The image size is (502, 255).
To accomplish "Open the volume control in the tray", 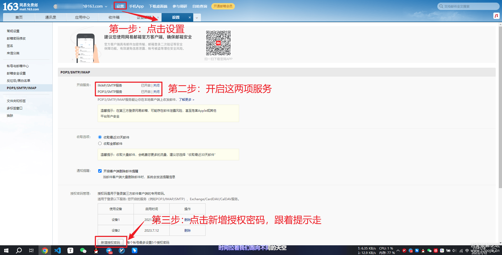I will (x=454, y=251).
